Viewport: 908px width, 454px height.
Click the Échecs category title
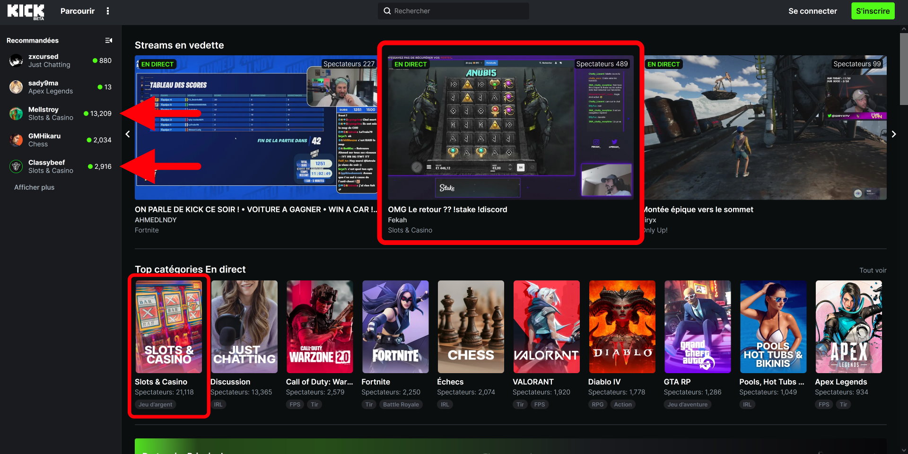450,382
